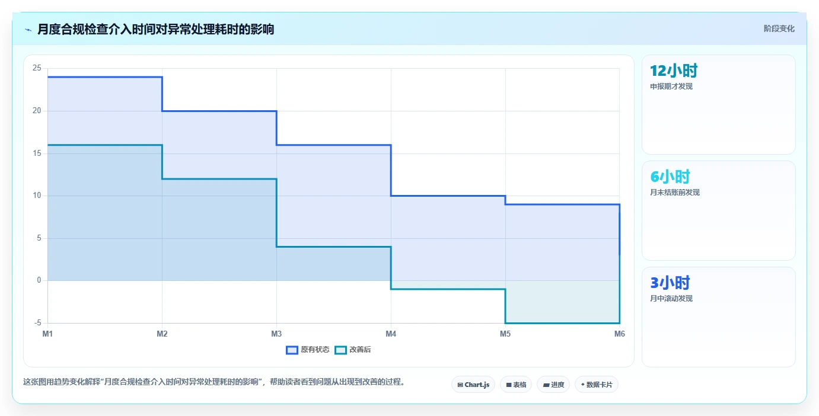The height and width of the screenshot is (416, 819).
Task: Click the 进度 chip icon
Action: click(x=546, y=385)
